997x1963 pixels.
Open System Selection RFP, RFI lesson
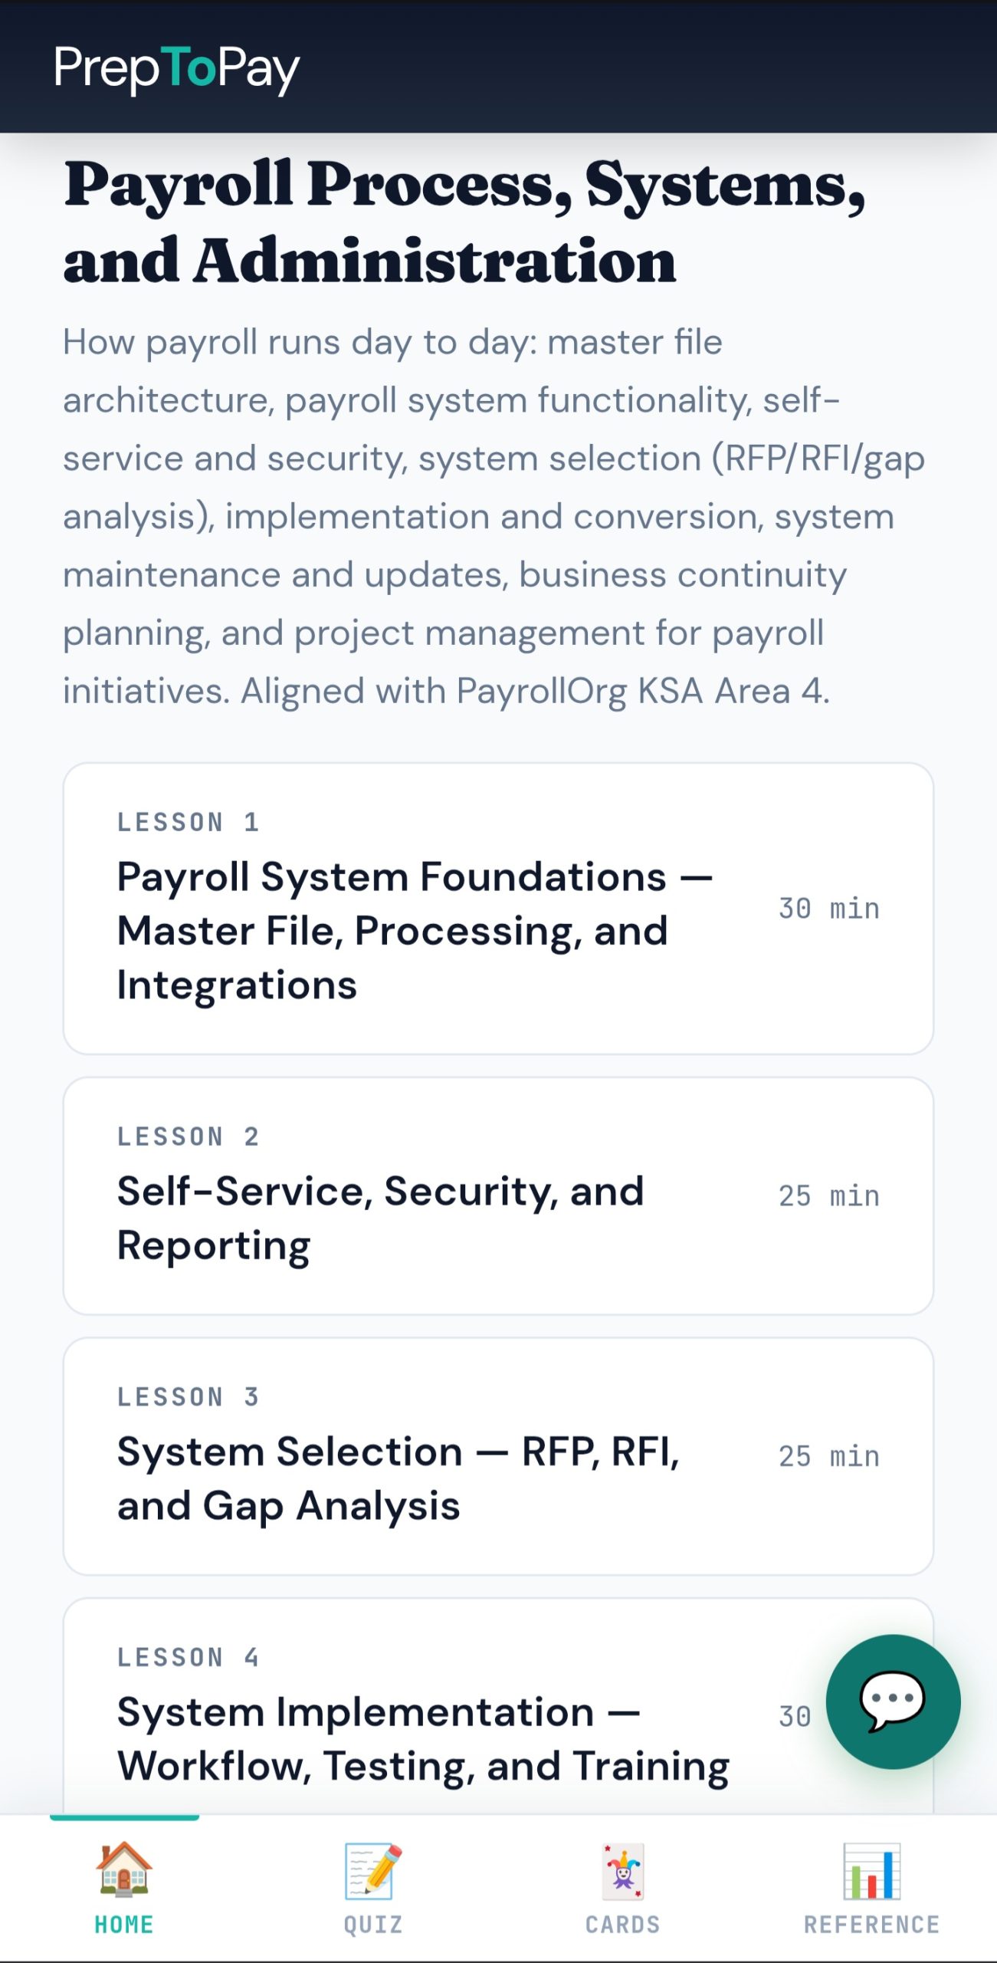tap(498, 1456)
